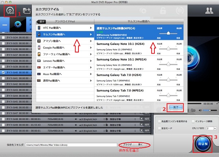The width and height of the screenshot is (219, 157).
Task: Click the Google Pad device icon
Action: click(39, 48)
